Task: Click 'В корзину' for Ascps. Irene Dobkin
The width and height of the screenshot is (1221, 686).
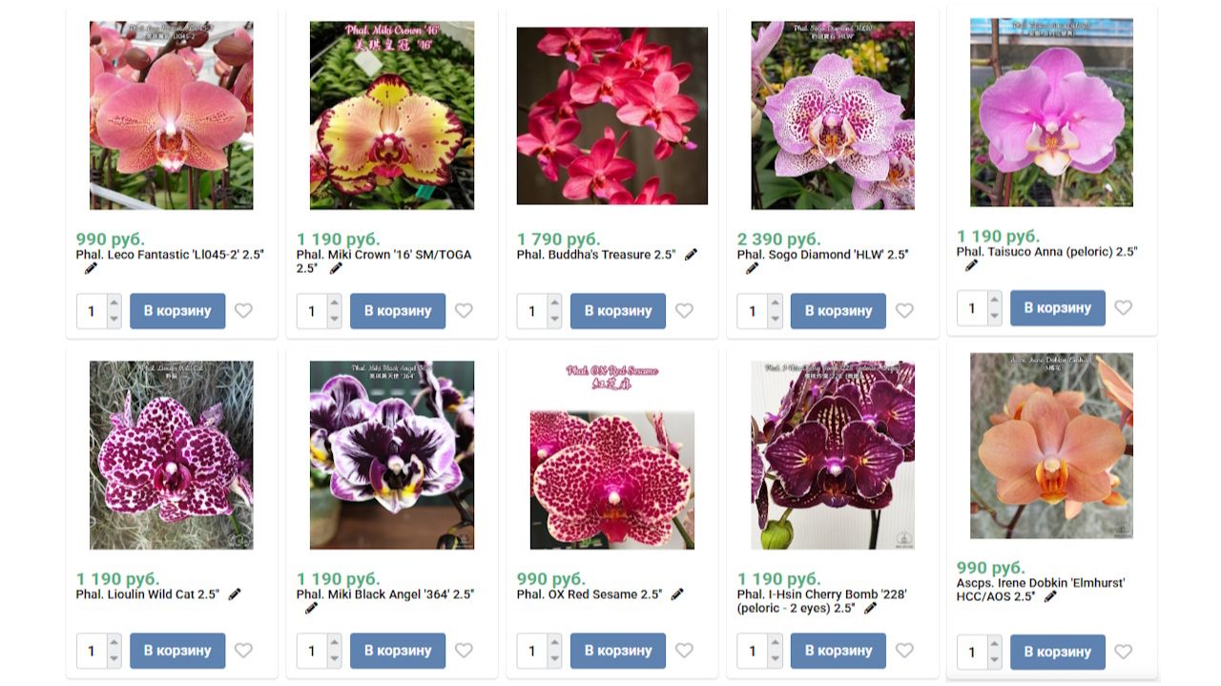Action: [1058, 652]
